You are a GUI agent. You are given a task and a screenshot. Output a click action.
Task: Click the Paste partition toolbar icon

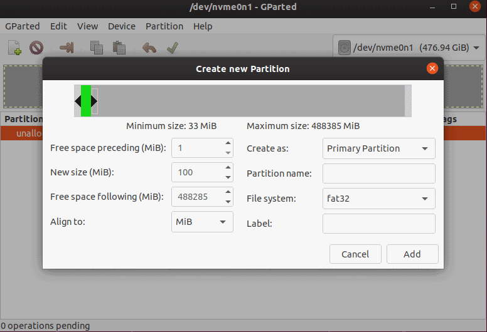click(x=119, y=48)
